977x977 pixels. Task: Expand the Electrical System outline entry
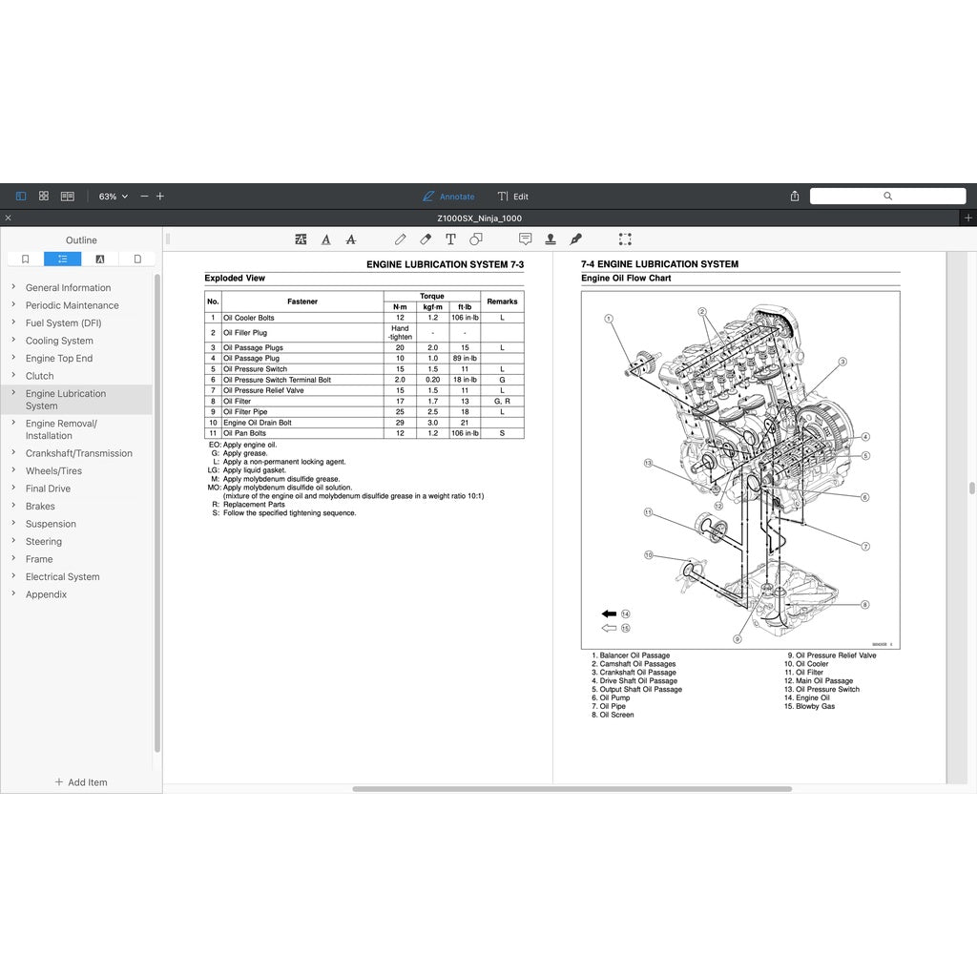click(x=13, y=576)
